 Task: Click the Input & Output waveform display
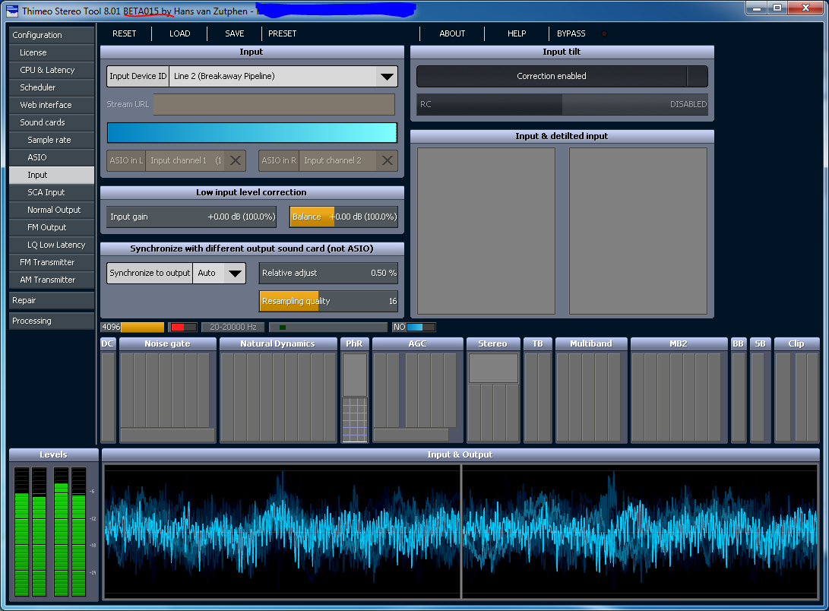[460, 530]
